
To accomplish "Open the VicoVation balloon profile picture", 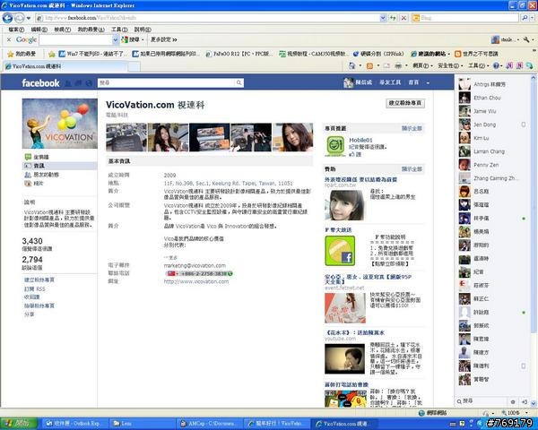I will [60, 124].
